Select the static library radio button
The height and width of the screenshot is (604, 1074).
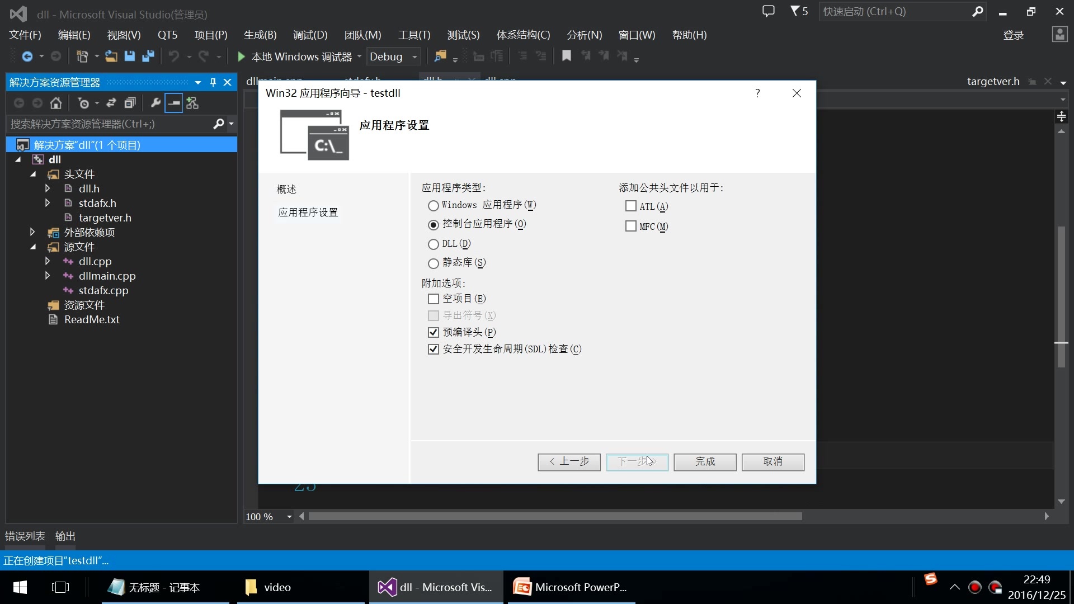pyautogui.click(x=433, y=263)
